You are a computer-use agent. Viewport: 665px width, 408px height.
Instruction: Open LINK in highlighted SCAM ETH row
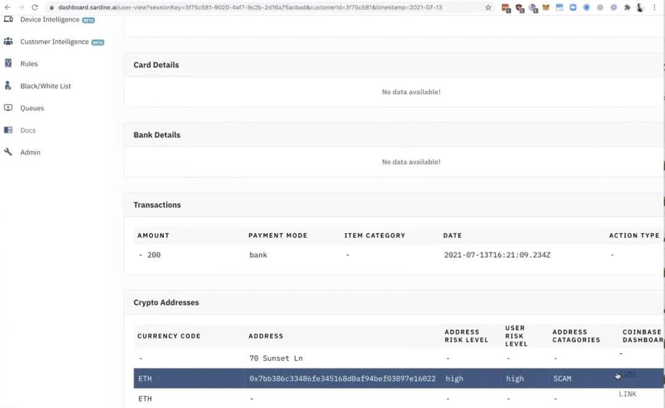pyautogui.click(x=627, y=375)
